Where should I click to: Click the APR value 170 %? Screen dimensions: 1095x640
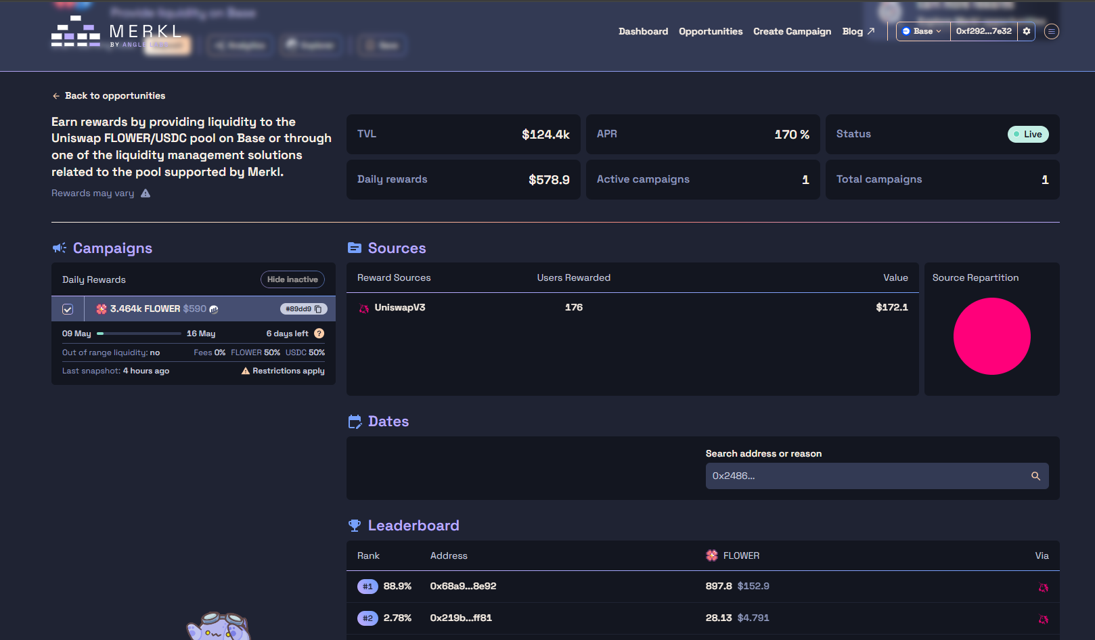(x=792, y=134)
